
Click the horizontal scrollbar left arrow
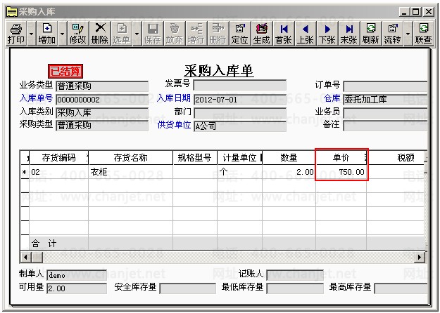(26, 257)
